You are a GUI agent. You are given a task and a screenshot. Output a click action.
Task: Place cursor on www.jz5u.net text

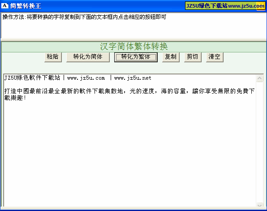tap(133, 78)
